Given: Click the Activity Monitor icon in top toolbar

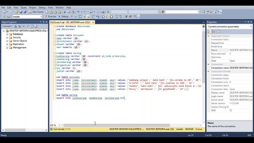Looking at the screenshot, I should (x=103, y=12).
